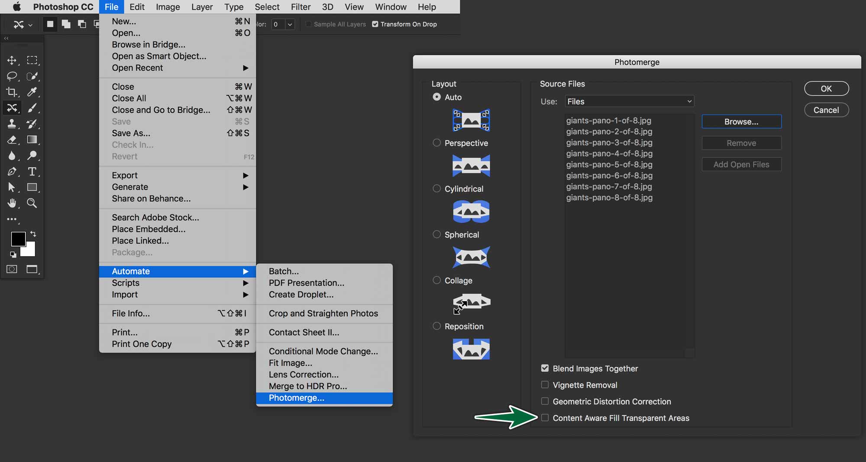Expand the Scripts submenu
866x462 pixels.
pyautogui.click(x=178, y=283)
